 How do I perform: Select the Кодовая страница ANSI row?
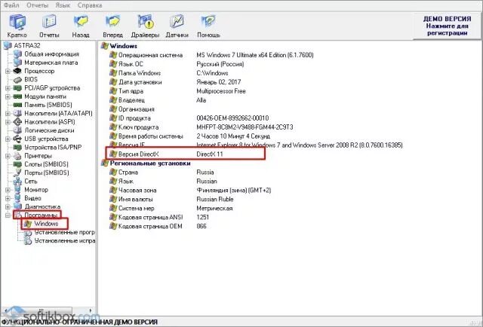pos(159,217)
